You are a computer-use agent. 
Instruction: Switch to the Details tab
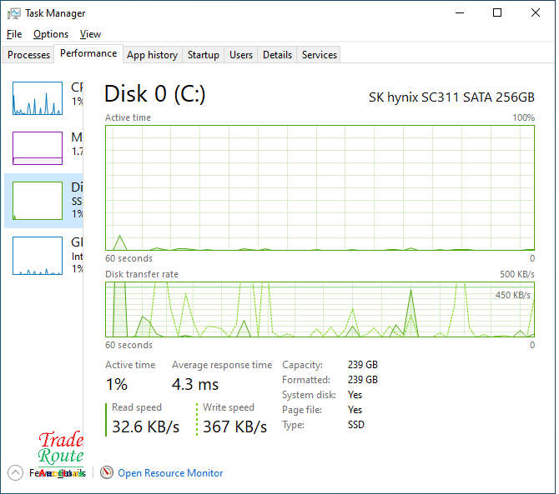[277, 55]
